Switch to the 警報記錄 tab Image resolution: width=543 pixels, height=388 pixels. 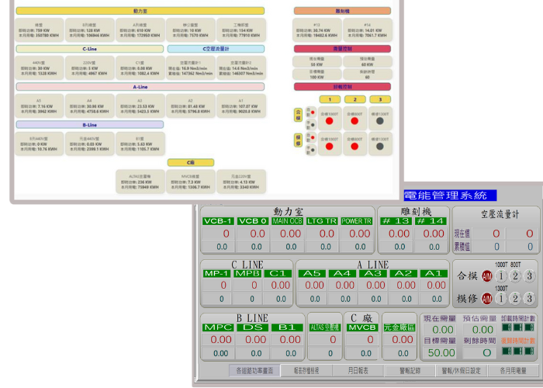click(x=410, y=371)
